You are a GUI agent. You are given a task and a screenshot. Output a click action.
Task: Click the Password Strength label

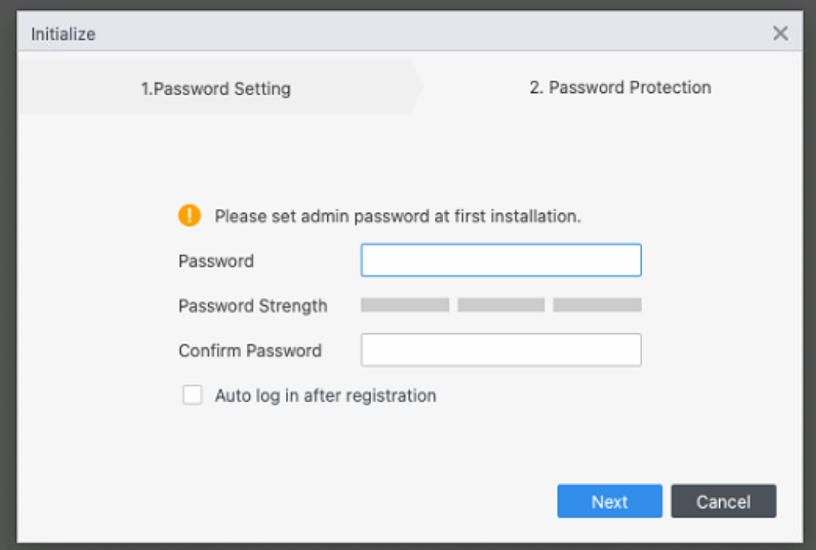(x=252, y=306)
